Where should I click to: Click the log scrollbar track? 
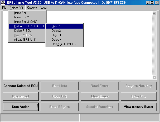154,45
